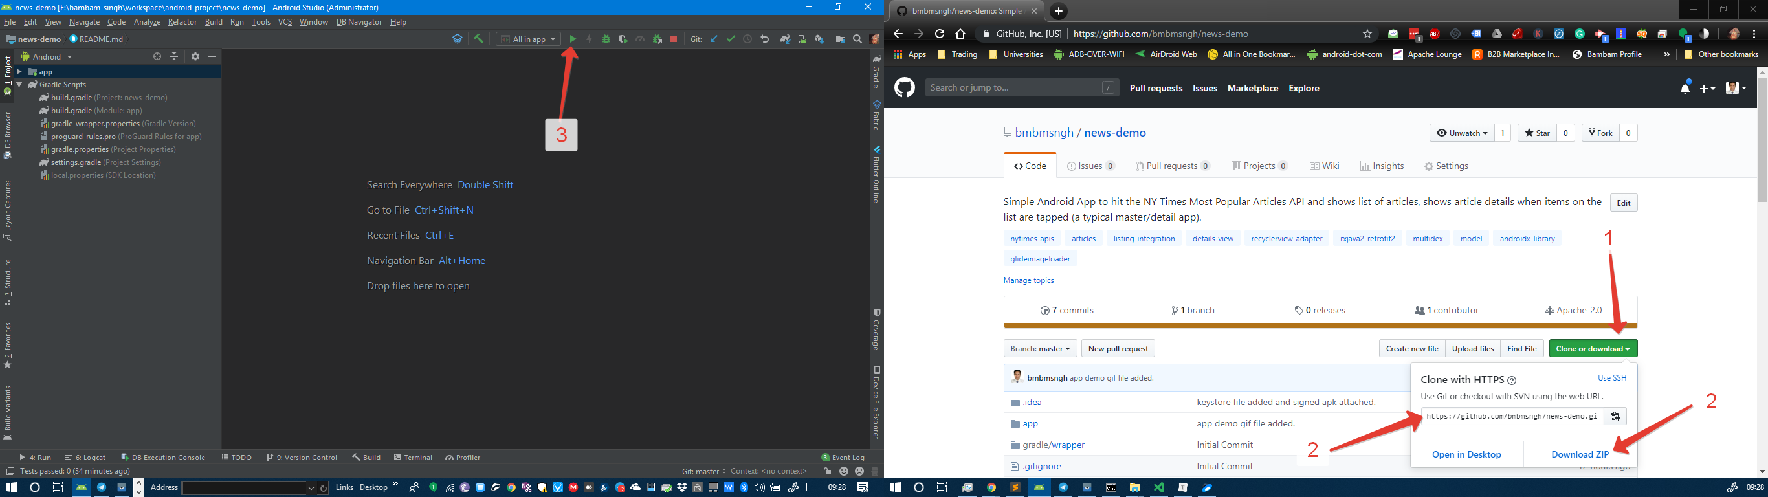Click scroll-from-source target icon in Project panel
Viewport: 1768px width, 497px height.
tap(157, 57)
